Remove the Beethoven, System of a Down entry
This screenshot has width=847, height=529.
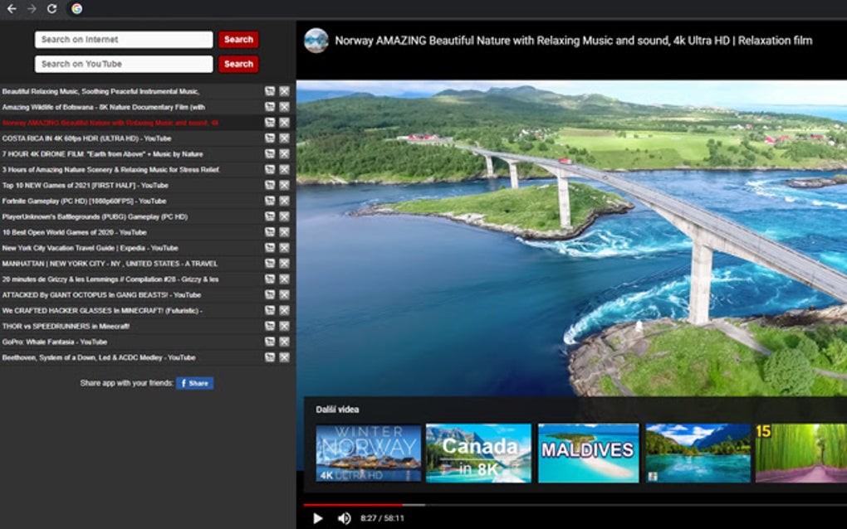click(x=285, y=357)
